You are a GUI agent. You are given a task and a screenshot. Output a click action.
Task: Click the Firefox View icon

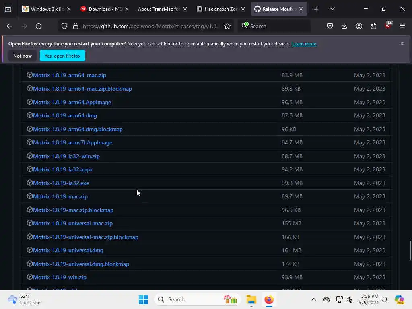point(8,9)
